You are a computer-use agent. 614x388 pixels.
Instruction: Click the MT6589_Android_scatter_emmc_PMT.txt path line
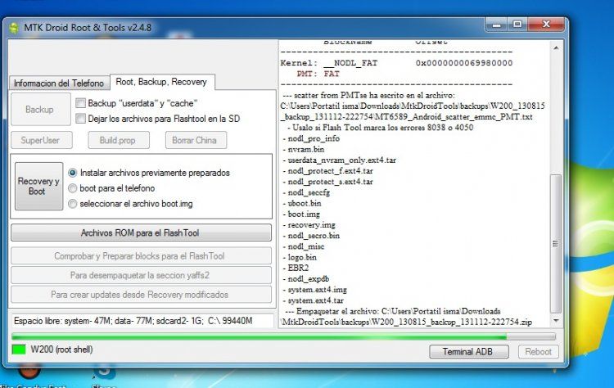pyautogui.click(x=406, y=117)
